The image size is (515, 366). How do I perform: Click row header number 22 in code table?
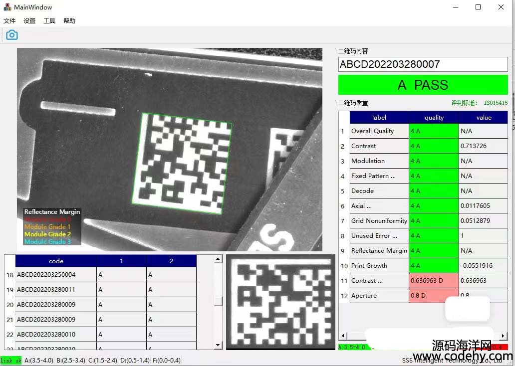click(x=10, y=335)
